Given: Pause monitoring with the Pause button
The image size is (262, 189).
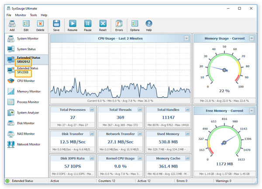Looking at the screenshot, I should (88, 26).
